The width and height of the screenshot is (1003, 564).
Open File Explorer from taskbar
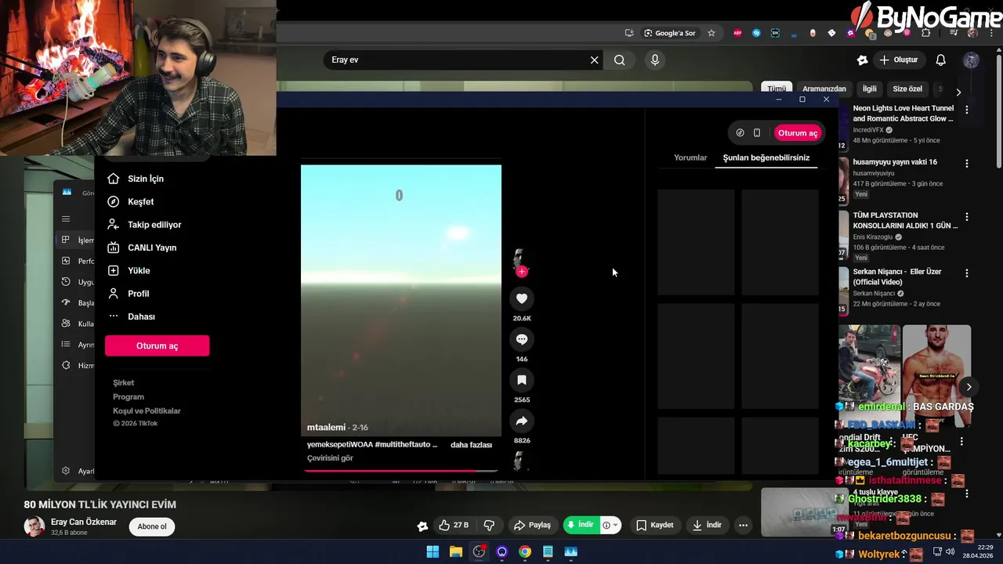pyautogui.click(x=455, y=551)
